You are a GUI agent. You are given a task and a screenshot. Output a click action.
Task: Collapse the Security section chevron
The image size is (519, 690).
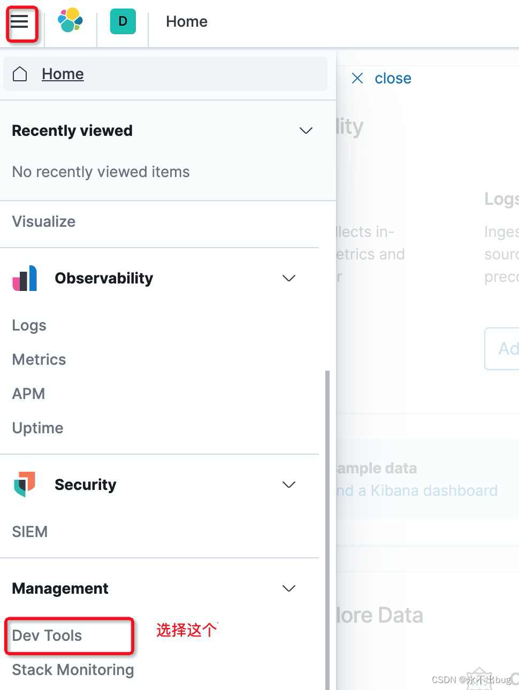[289, 485]
